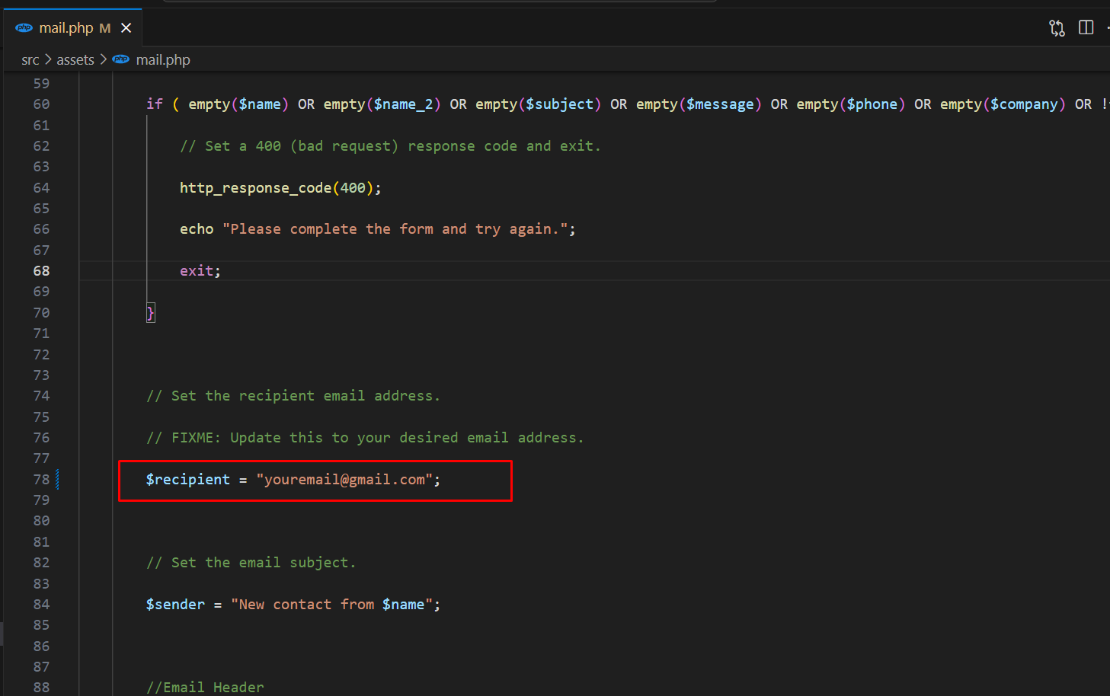This screenshot has width=1110, height=696.
Task: Click the PHP file icon in tab
Action: (24, 28)
